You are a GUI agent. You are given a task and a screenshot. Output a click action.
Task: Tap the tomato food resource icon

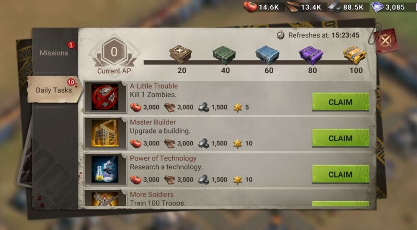(251, 7)
